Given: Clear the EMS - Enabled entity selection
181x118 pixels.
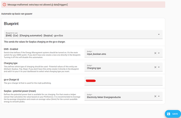Looking at the screenshot, I should coord(155,53).
